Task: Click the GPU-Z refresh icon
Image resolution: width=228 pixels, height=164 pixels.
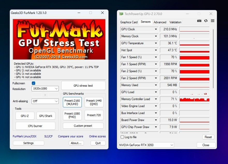Action: 206,21
